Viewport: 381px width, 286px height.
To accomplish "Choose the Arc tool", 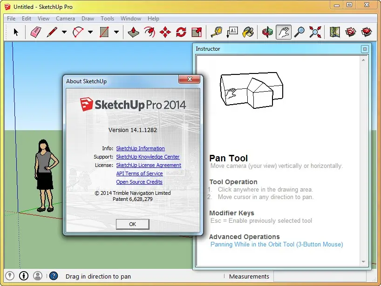I will [78, 32].
